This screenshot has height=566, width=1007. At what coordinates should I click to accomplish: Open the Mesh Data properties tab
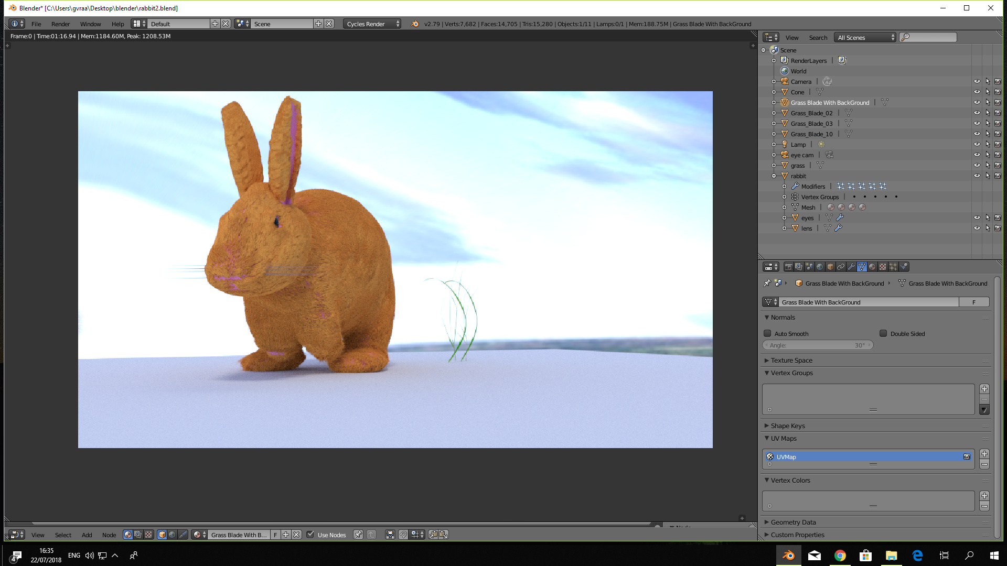tap(862, 267)
